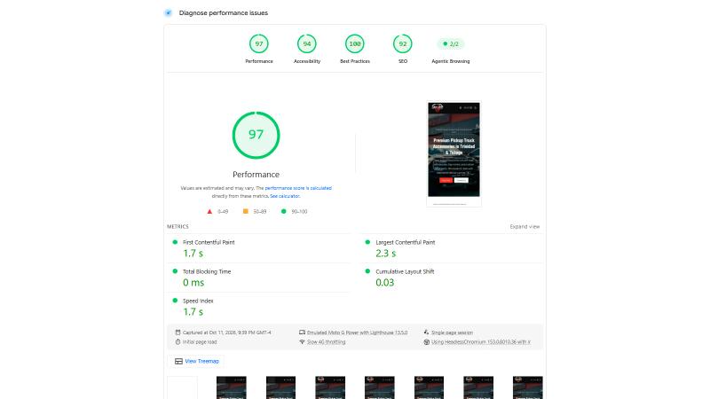Open the Best Practices score gauge 100
Image resolution: width=710 pixels, height=399 pixels.
tap(355, 43)
